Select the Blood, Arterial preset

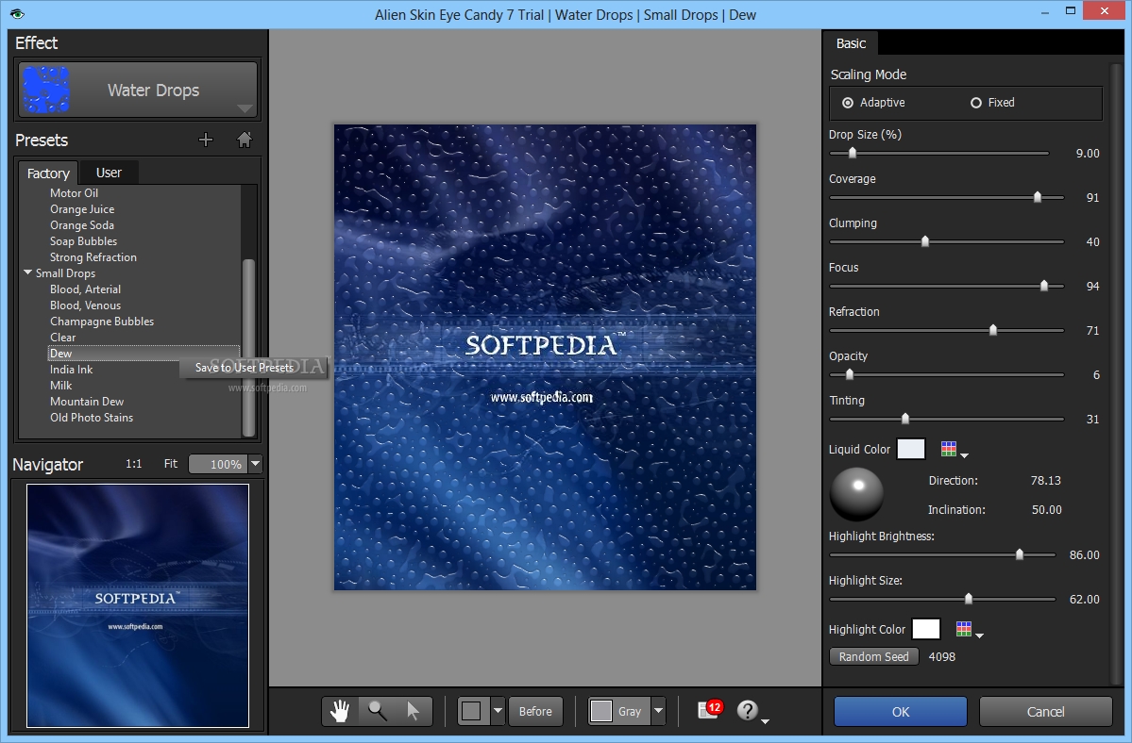(x=85, y=289)
